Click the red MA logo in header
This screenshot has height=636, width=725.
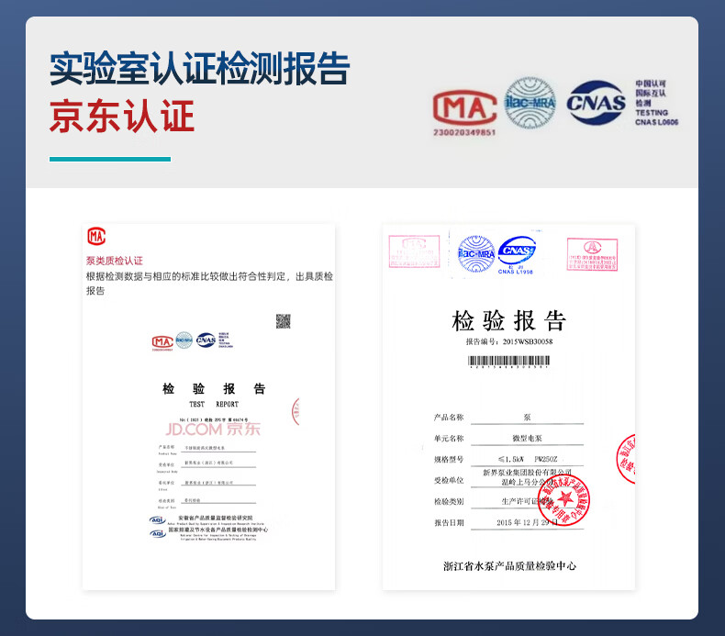point(464,108)
